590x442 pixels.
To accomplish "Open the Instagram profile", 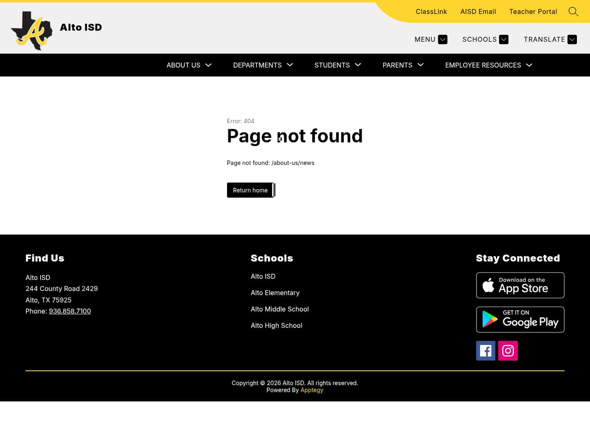I will [508, 351].
